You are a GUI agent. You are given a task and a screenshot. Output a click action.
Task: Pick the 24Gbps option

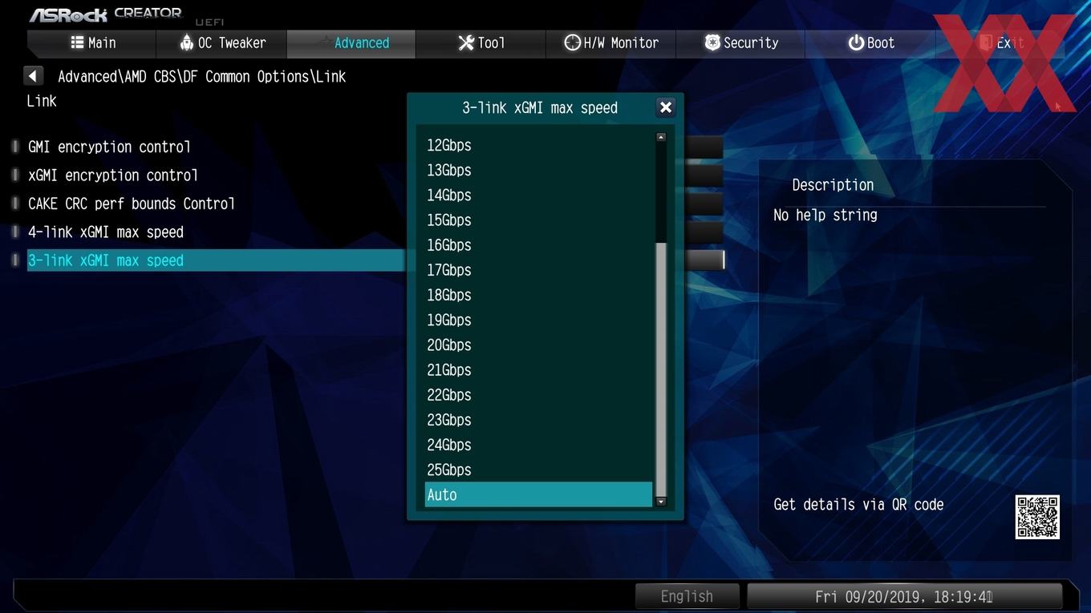538,445
